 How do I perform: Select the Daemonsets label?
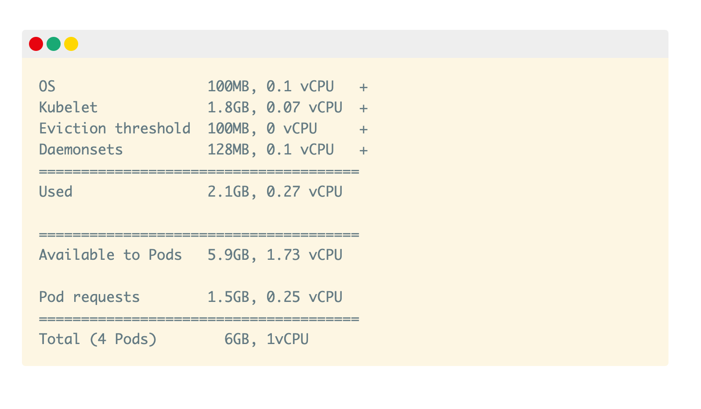pos(81,150)
